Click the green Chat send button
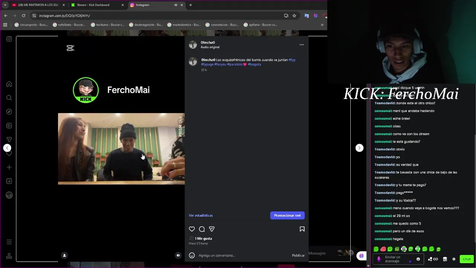 pos(467,259)
